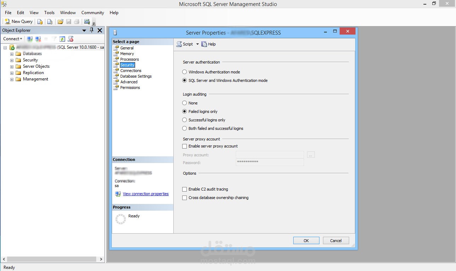
Task: Expand the Management folder
Action: pyautogui.click(x=12, y=79)
